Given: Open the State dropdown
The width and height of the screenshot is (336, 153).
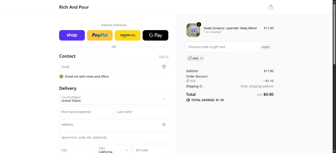Looking at the screenshot, I should (x=114, y=150).
